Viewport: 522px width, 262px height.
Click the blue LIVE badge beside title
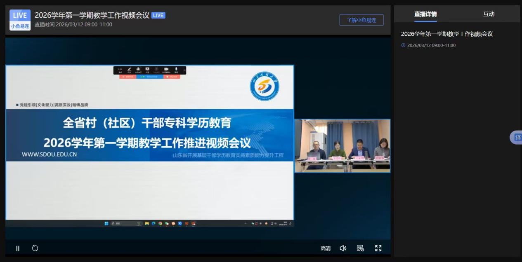pyautogui.click(x=158, y=15)
